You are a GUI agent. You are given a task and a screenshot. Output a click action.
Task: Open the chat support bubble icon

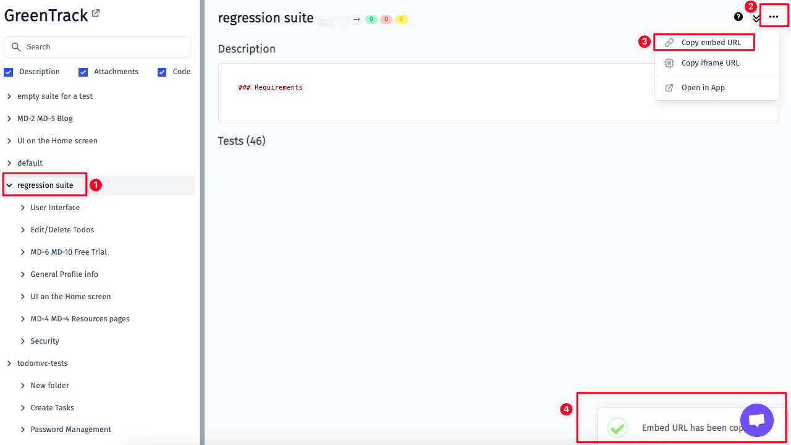coord(756,420)
